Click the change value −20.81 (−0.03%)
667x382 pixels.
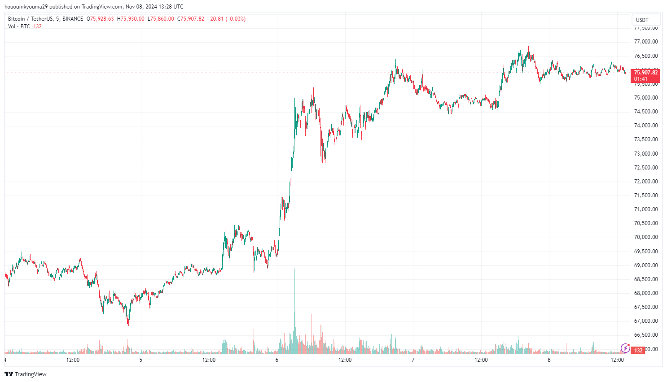(x=226, y=19)
